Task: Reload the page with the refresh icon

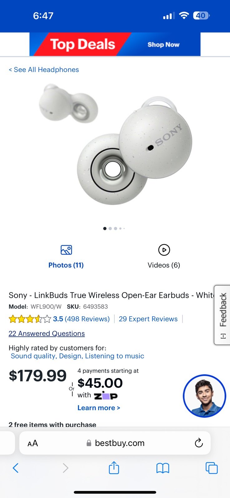Action: (x=199, y=443)
